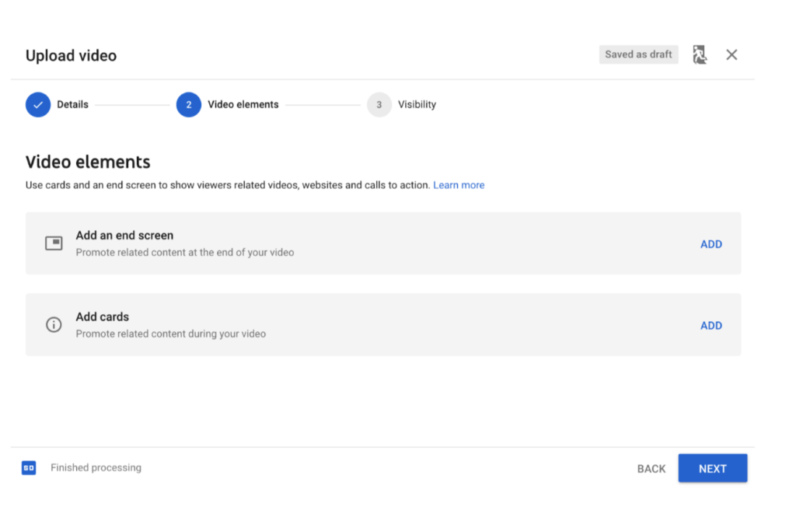The width and height of the screenshot is (796, 507).
Task: Click the completed Details checkmark circle
Action: pyautogui.click(x=38, y=104)
